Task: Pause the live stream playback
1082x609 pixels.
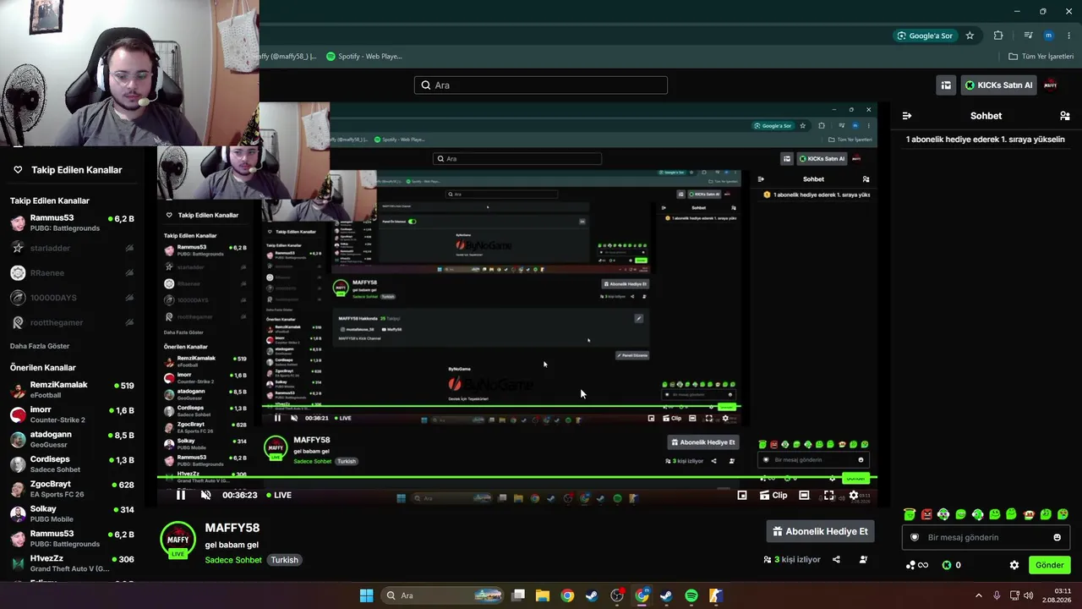Action: point(181,495)
